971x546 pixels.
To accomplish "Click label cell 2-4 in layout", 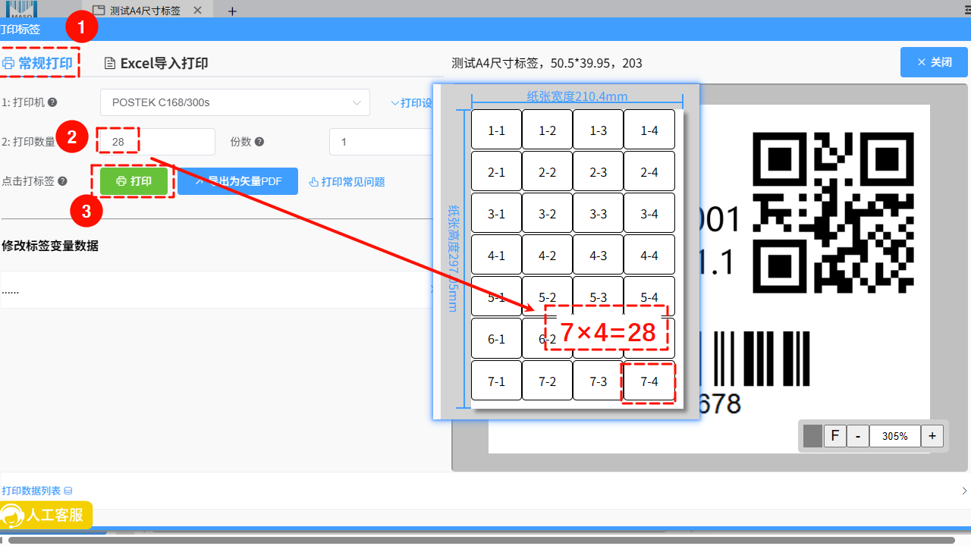I will click(649, 172).
